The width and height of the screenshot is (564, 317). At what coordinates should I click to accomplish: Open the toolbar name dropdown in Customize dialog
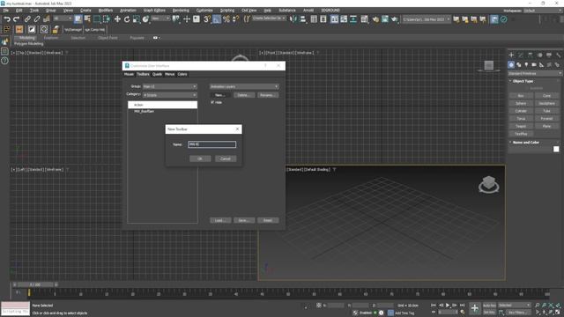point(244,86)
